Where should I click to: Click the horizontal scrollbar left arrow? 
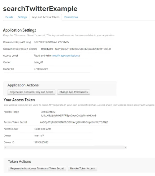(x=5, y=147)
